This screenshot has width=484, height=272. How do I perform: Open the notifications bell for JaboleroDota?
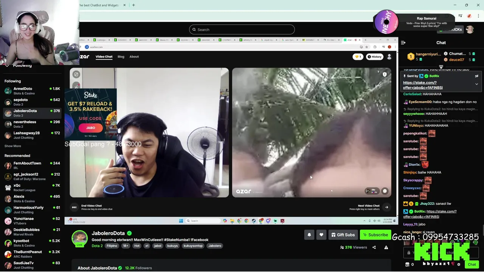tap(309, 235)
